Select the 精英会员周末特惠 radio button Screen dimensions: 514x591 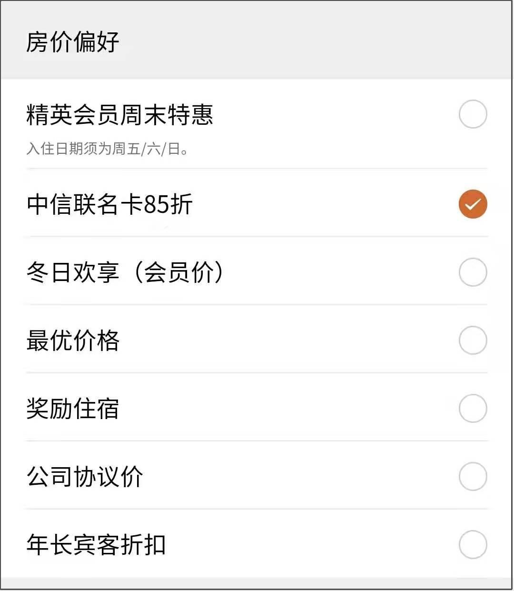click(473, 114)
